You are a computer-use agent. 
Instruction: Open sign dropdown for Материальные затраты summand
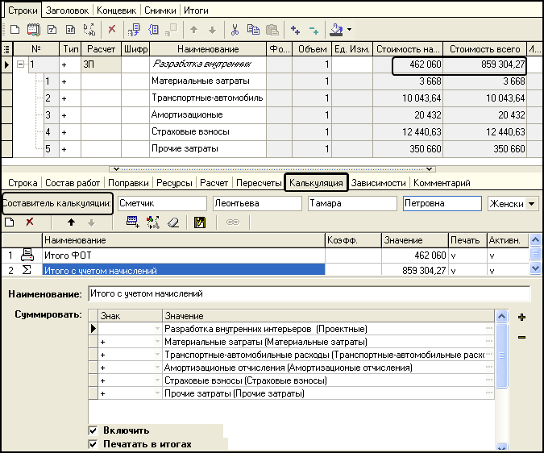pos(157,342)
